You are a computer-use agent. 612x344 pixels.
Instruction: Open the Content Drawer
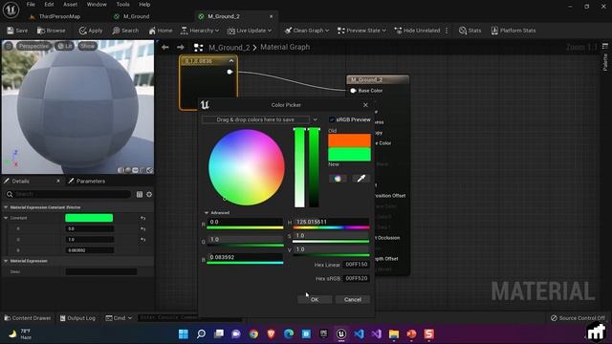(28, 318)
